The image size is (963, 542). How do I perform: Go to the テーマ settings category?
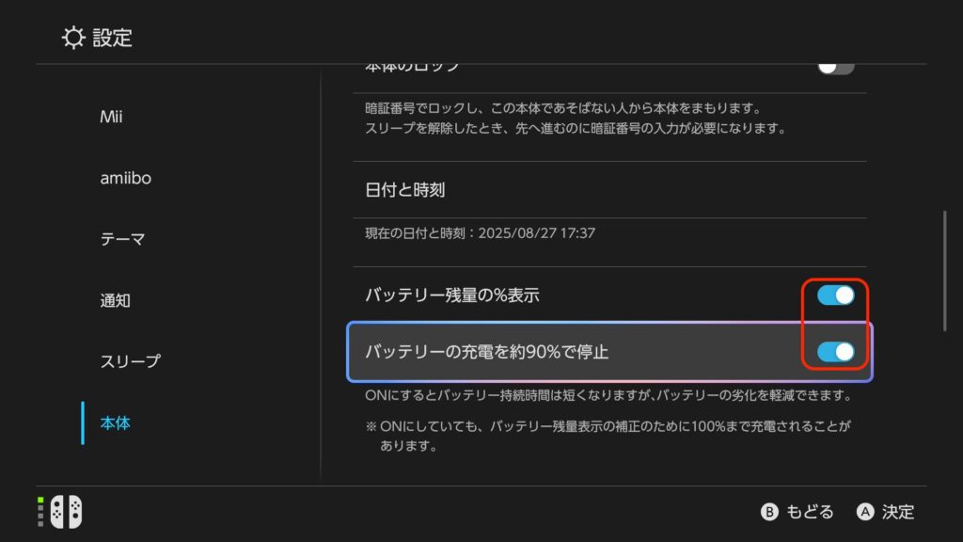coord(122,239)
